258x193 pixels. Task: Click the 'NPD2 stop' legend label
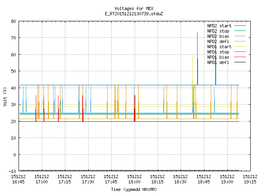click(218, 31)
